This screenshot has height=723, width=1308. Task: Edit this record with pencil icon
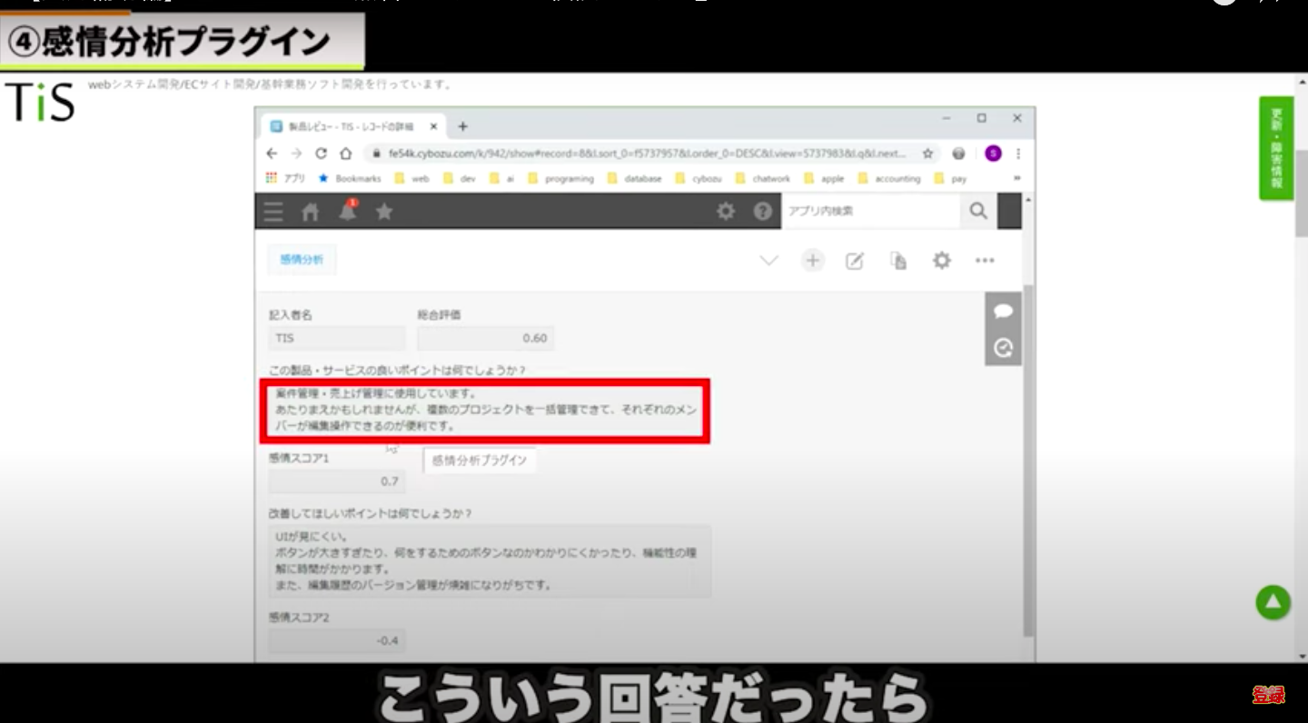pos(855,261)
